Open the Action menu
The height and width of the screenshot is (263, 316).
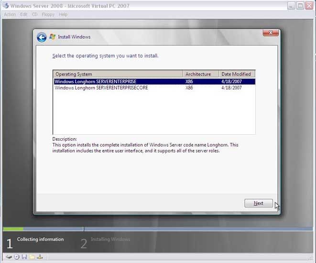(10, 14)
